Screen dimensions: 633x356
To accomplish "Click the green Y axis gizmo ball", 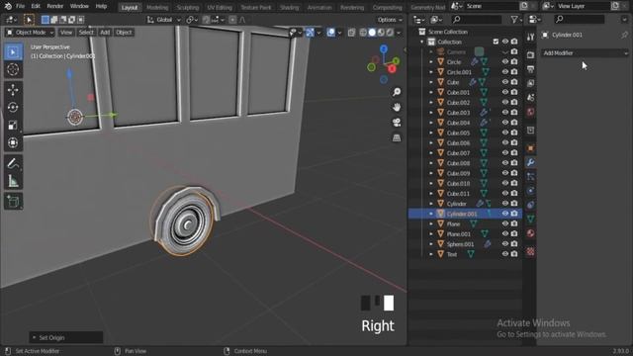I will coord(396,61).
